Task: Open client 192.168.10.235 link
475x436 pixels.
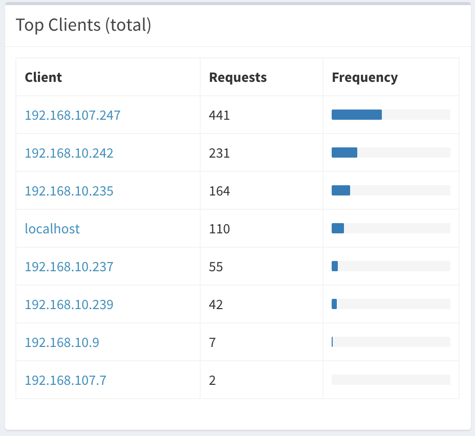Action: pos(69,191)
